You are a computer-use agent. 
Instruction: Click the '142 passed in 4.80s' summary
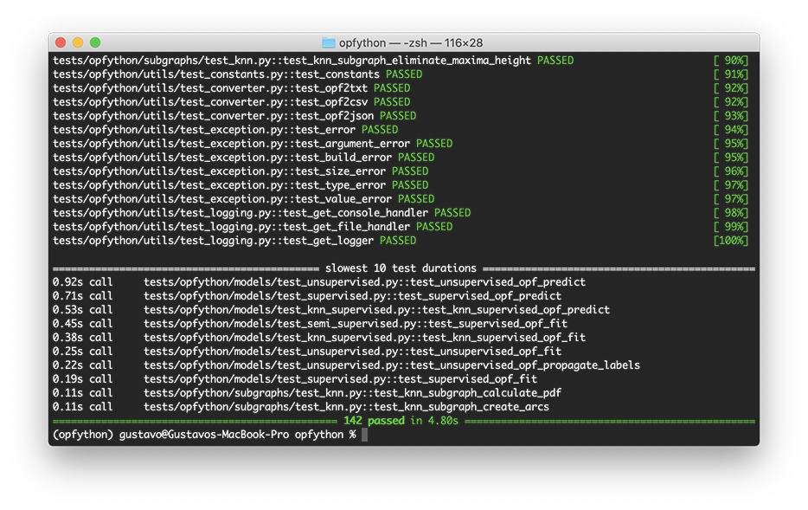point(401,421)
